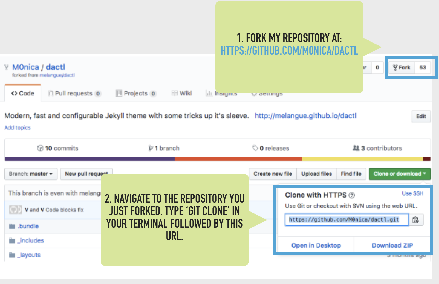Click the Edit description button
439x284 pixels.
coord(421,116)
